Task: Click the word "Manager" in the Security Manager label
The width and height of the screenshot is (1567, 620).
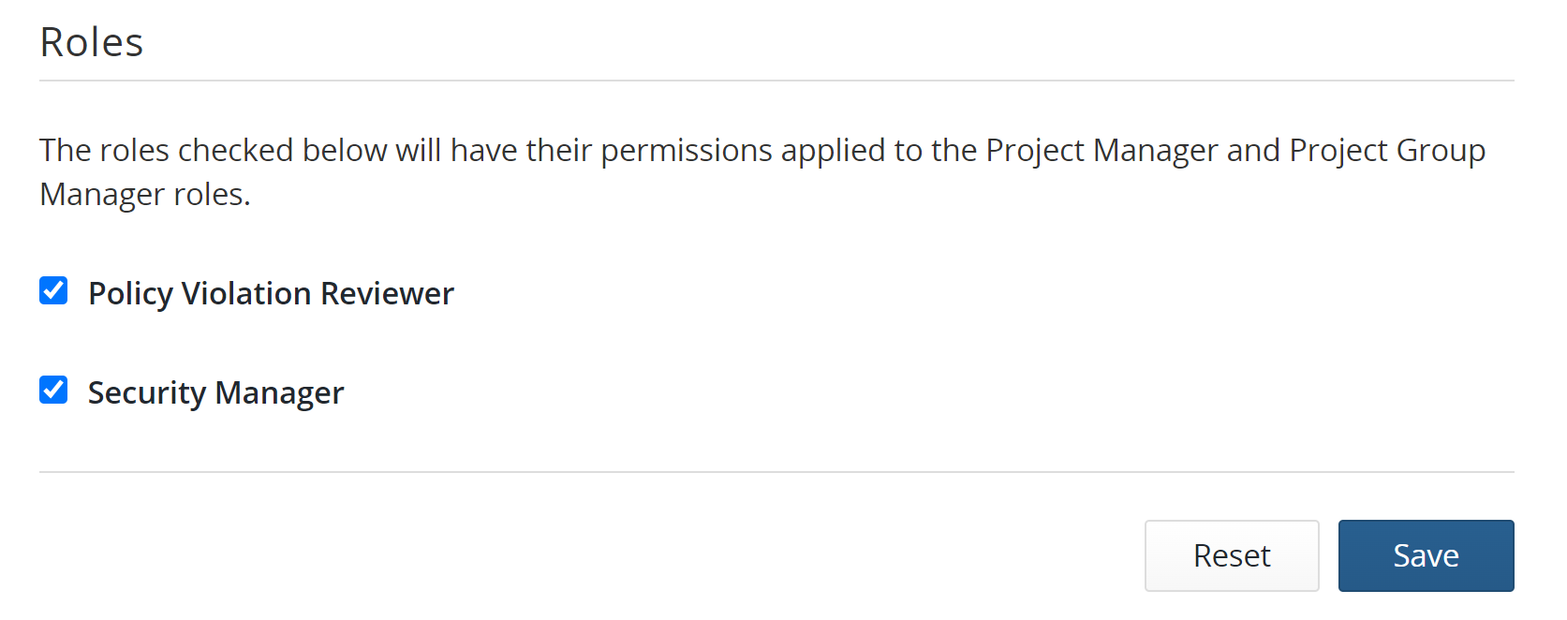Action: point(279,393)
